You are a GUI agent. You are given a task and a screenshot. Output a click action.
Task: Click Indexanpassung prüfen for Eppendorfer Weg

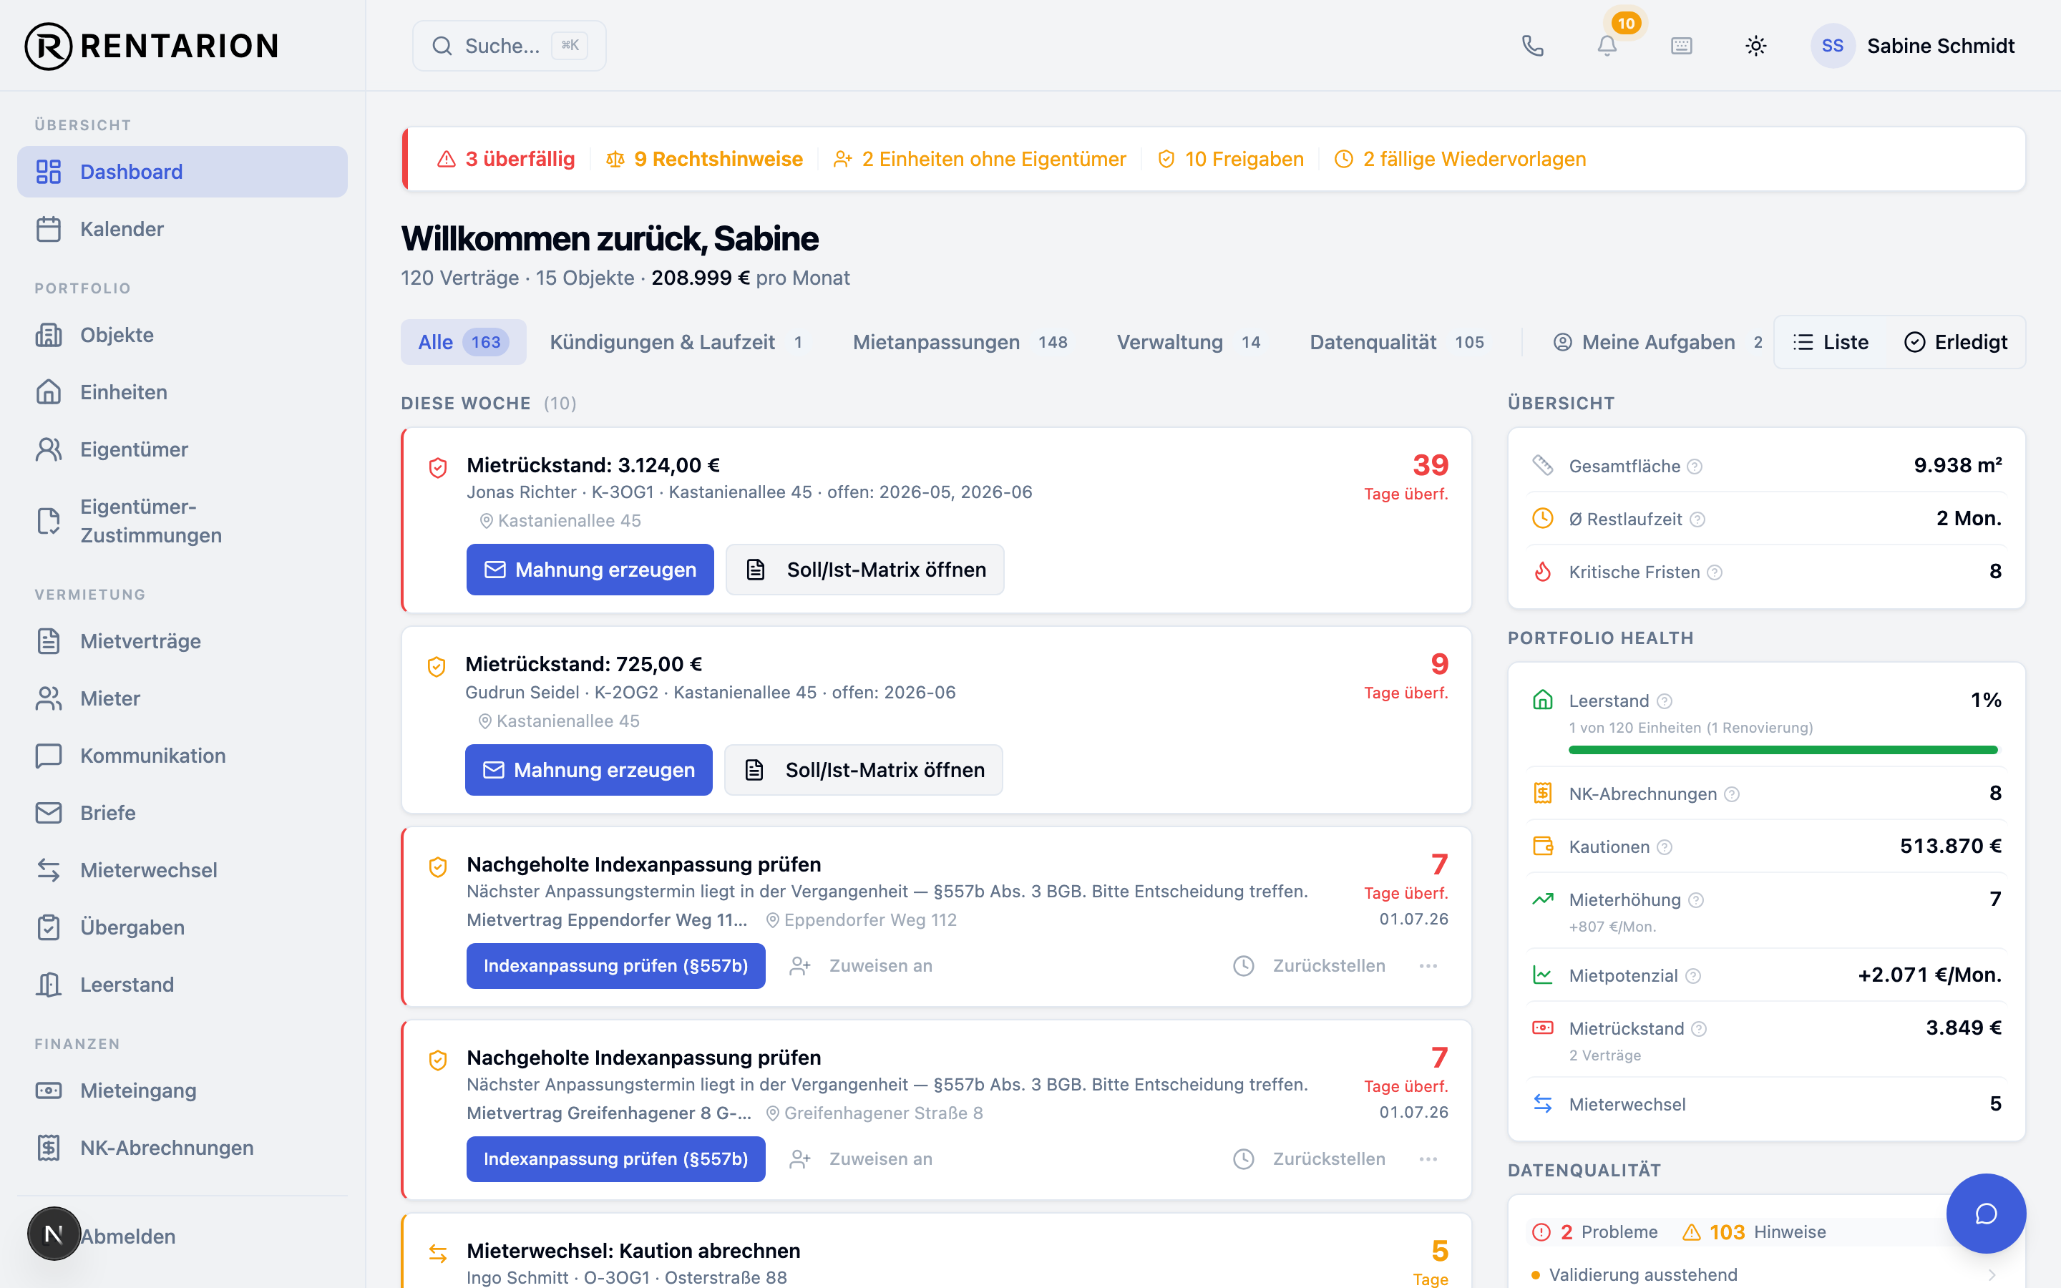pyautogui.click(x=615, y=965)
